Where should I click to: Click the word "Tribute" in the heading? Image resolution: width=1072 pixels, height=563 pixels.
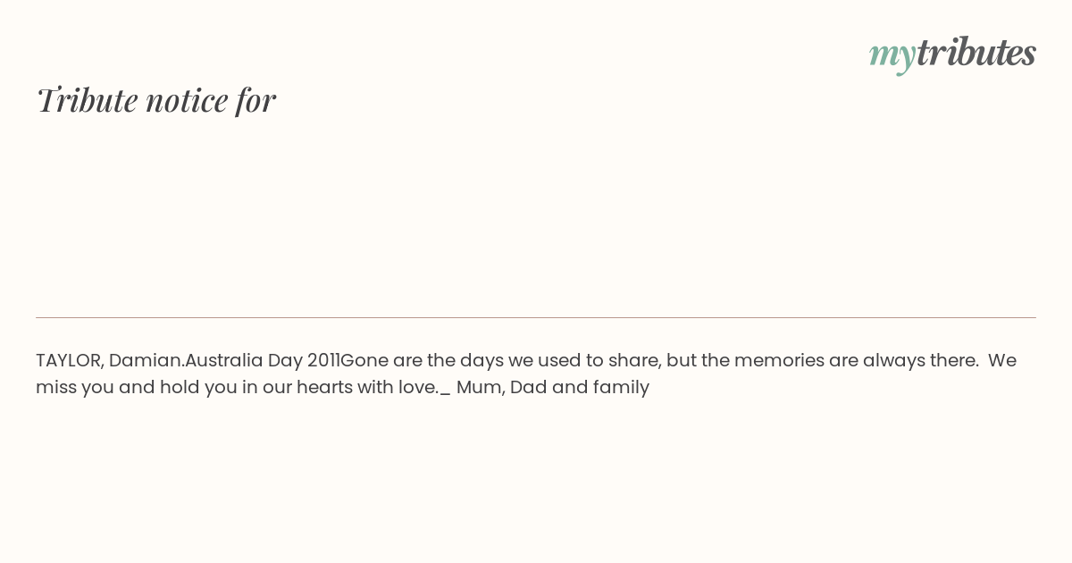pyautogui.click(x=87, y=100)
